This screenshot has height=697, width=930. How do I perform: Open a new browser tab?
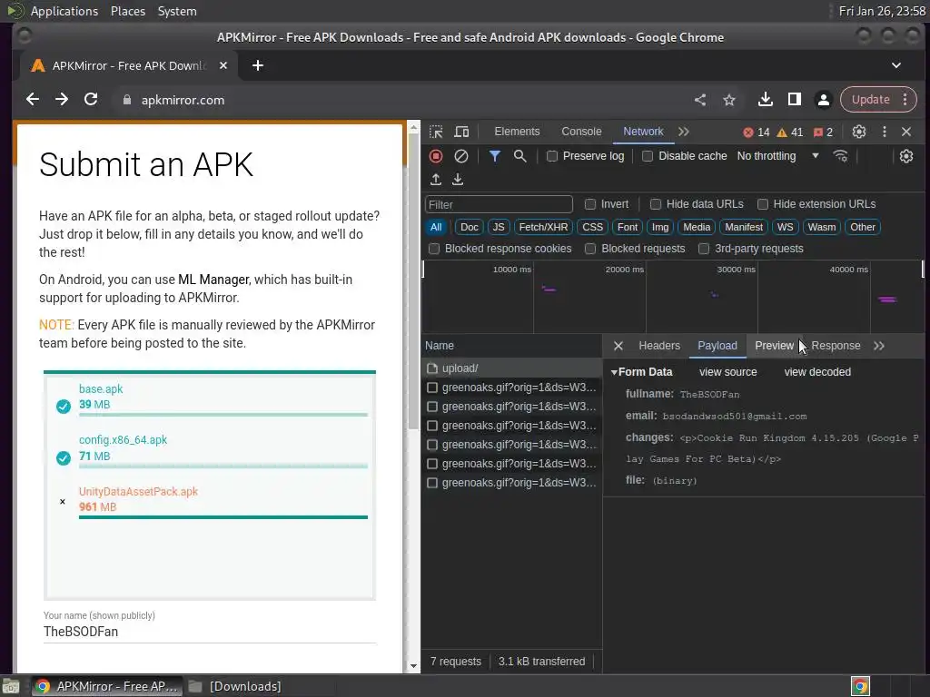(x=257, y=65)
